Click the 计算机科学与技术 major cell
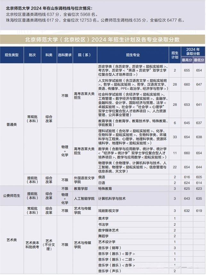Screen dimensions: 206x276 coord(133,198)
